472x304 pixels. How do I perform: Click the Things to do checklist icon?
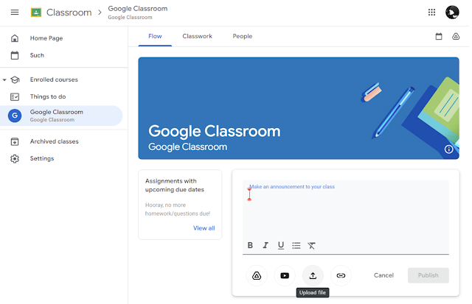click(x=15, y=96)
